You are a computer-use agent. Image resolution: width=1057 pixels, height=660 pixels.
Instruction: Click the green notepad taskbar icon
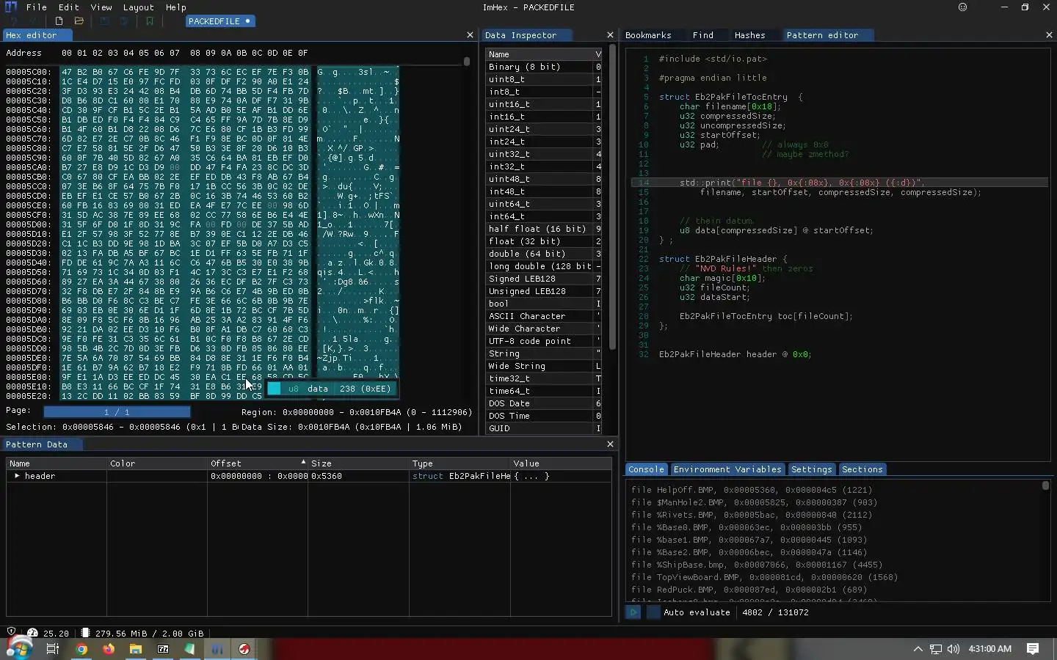click(x=190, y=649)
